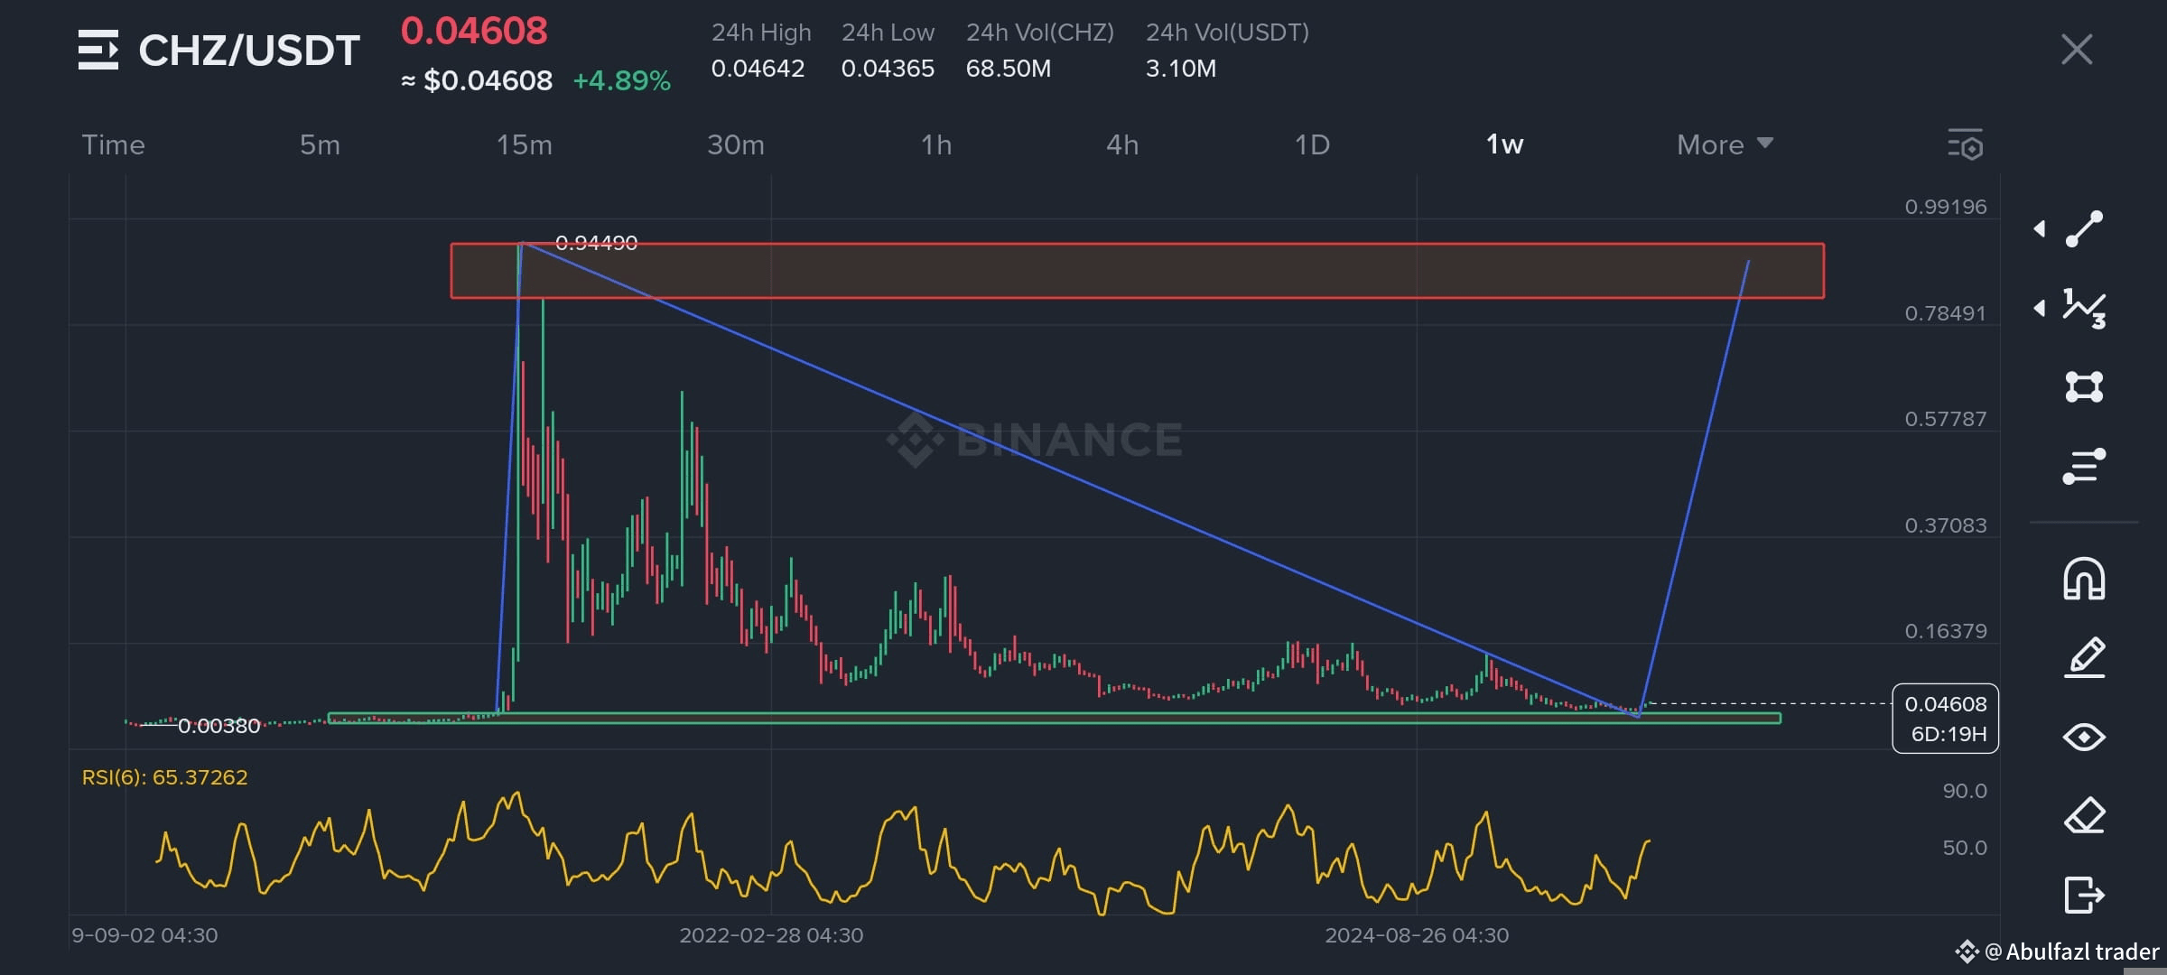Exit drawing mode with the exit icon

[x=2084, y=895]
